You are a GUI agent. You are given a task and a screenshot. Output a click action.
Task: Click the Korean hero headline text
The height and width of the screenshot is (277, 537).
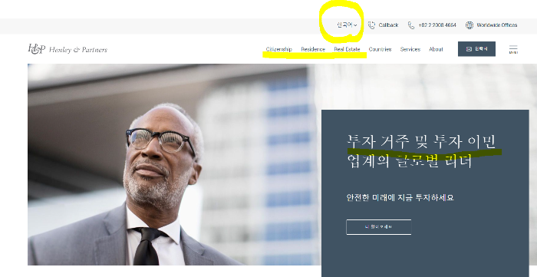point(421,151)
